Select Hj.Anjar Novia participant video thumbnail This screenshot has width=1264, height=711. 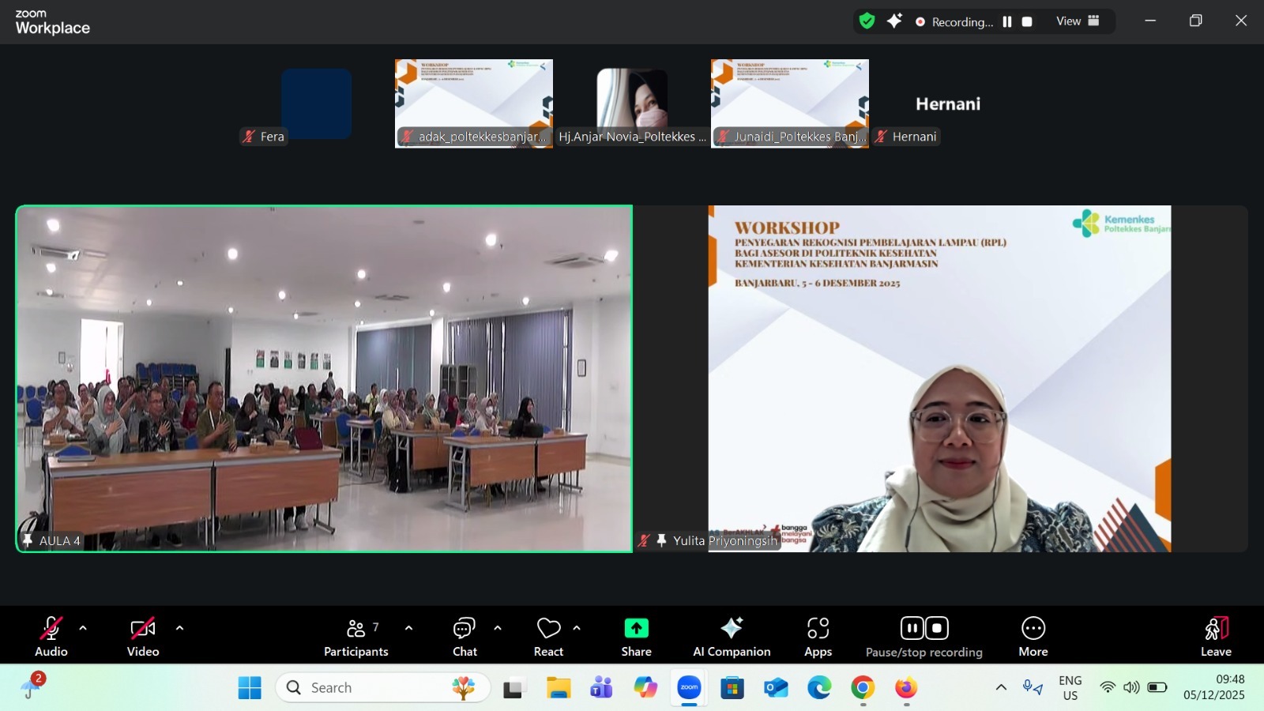tap(632, 103)
